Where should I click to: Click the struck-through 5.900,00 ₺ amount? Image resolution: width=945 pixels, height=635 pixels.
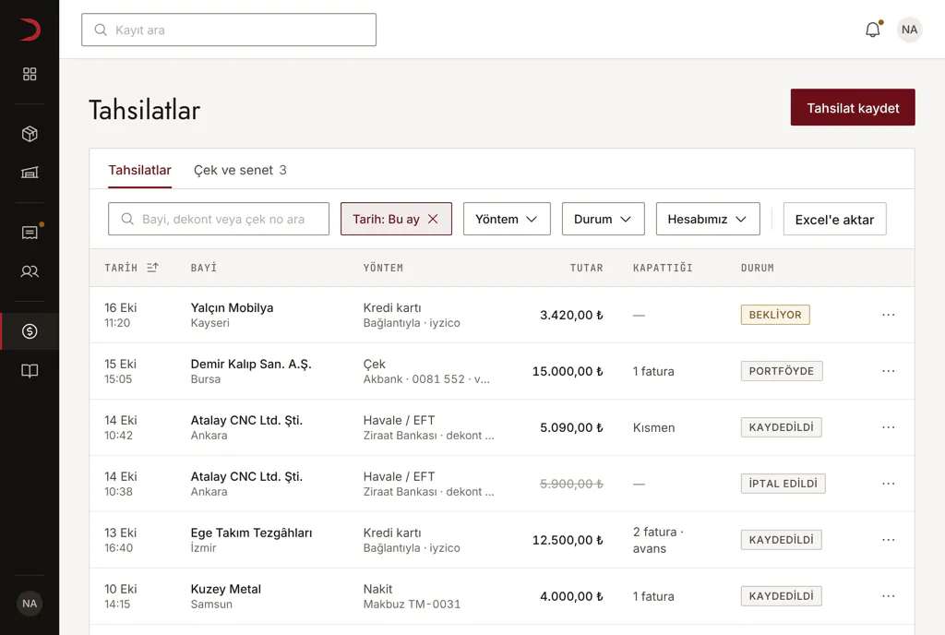571,484
